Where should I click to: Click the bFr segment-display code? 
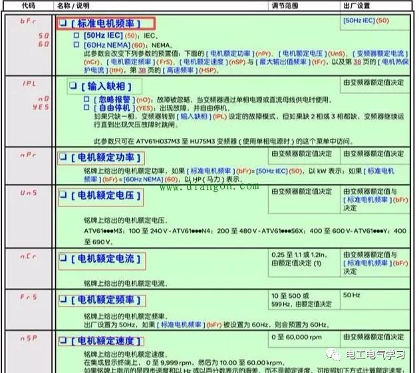pos(29,22)
